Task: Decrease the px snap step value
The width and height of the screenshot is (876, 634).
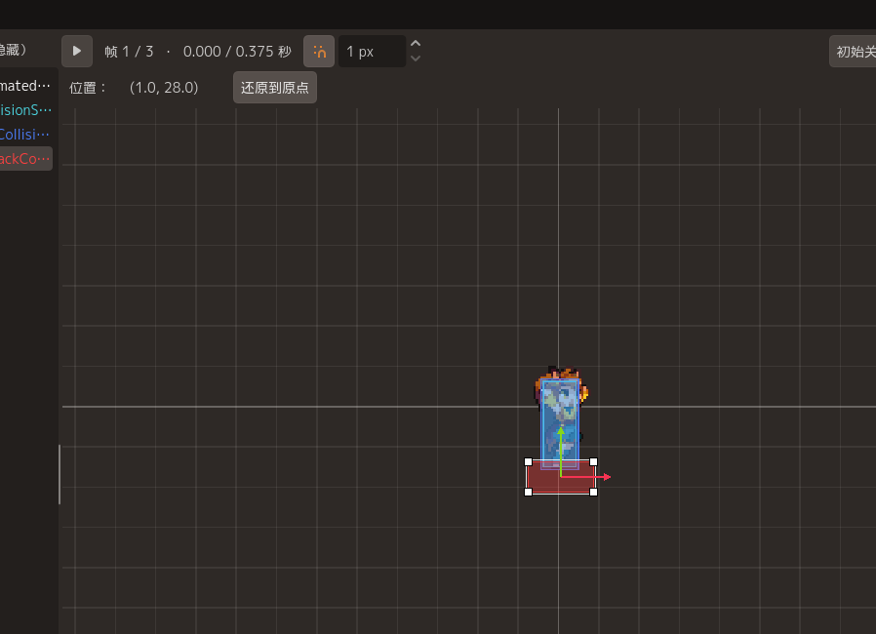Action: pos(416,59)
